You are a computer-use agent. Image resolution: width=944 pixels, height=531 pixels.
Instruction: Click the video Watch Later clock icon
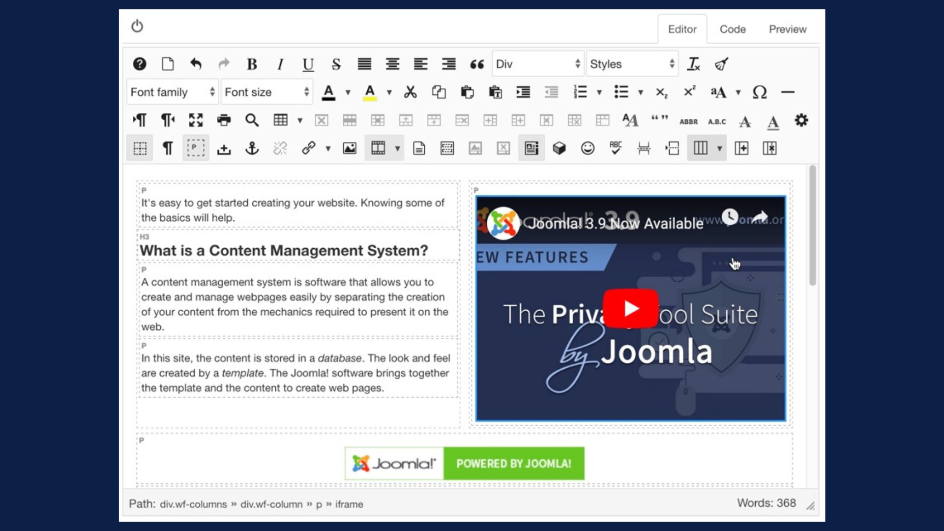[x=730, y=217]
